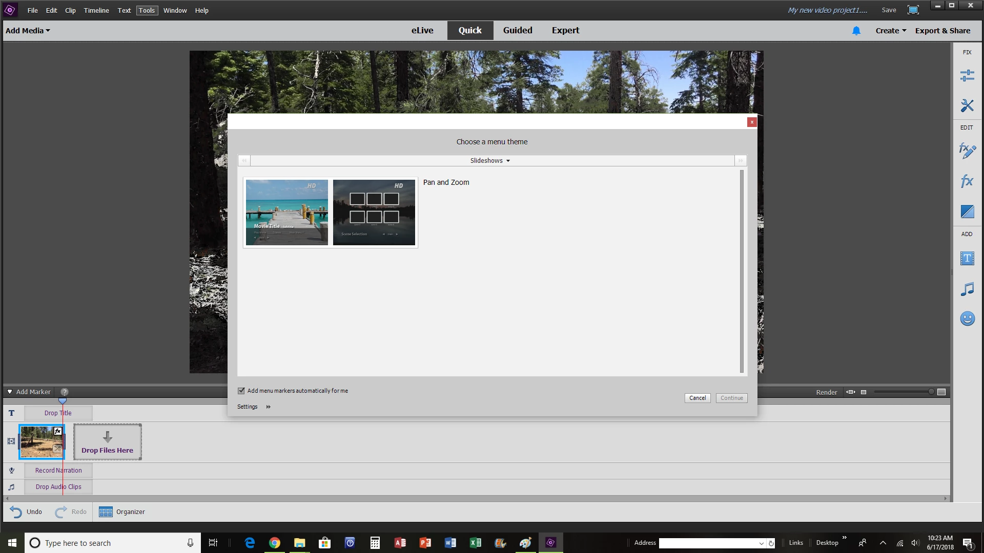
Task: Open the Adjustments panel icon
Action: click(967, 76)
